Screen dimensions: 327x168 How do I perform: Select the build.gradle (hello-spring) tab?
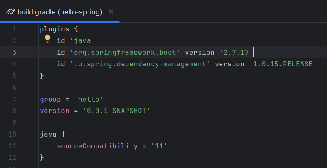click(x=60, y=12)
